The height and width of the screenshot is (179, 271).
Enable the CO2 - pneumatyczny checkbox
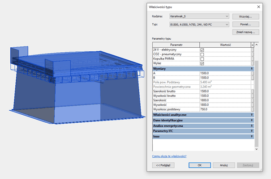pyautogui.click(x=202, y=54)
